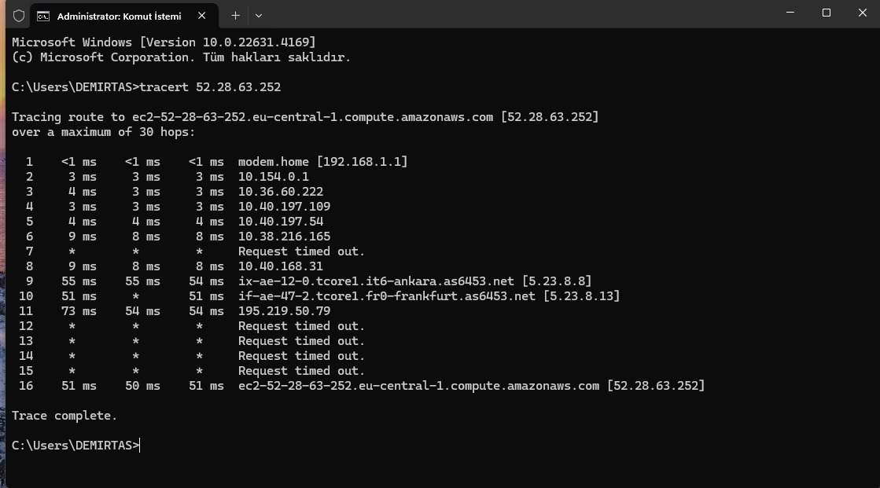This screenshot has width=880, height=488.
Task: Click the administrator shield icon
Action: pos(19,16)
